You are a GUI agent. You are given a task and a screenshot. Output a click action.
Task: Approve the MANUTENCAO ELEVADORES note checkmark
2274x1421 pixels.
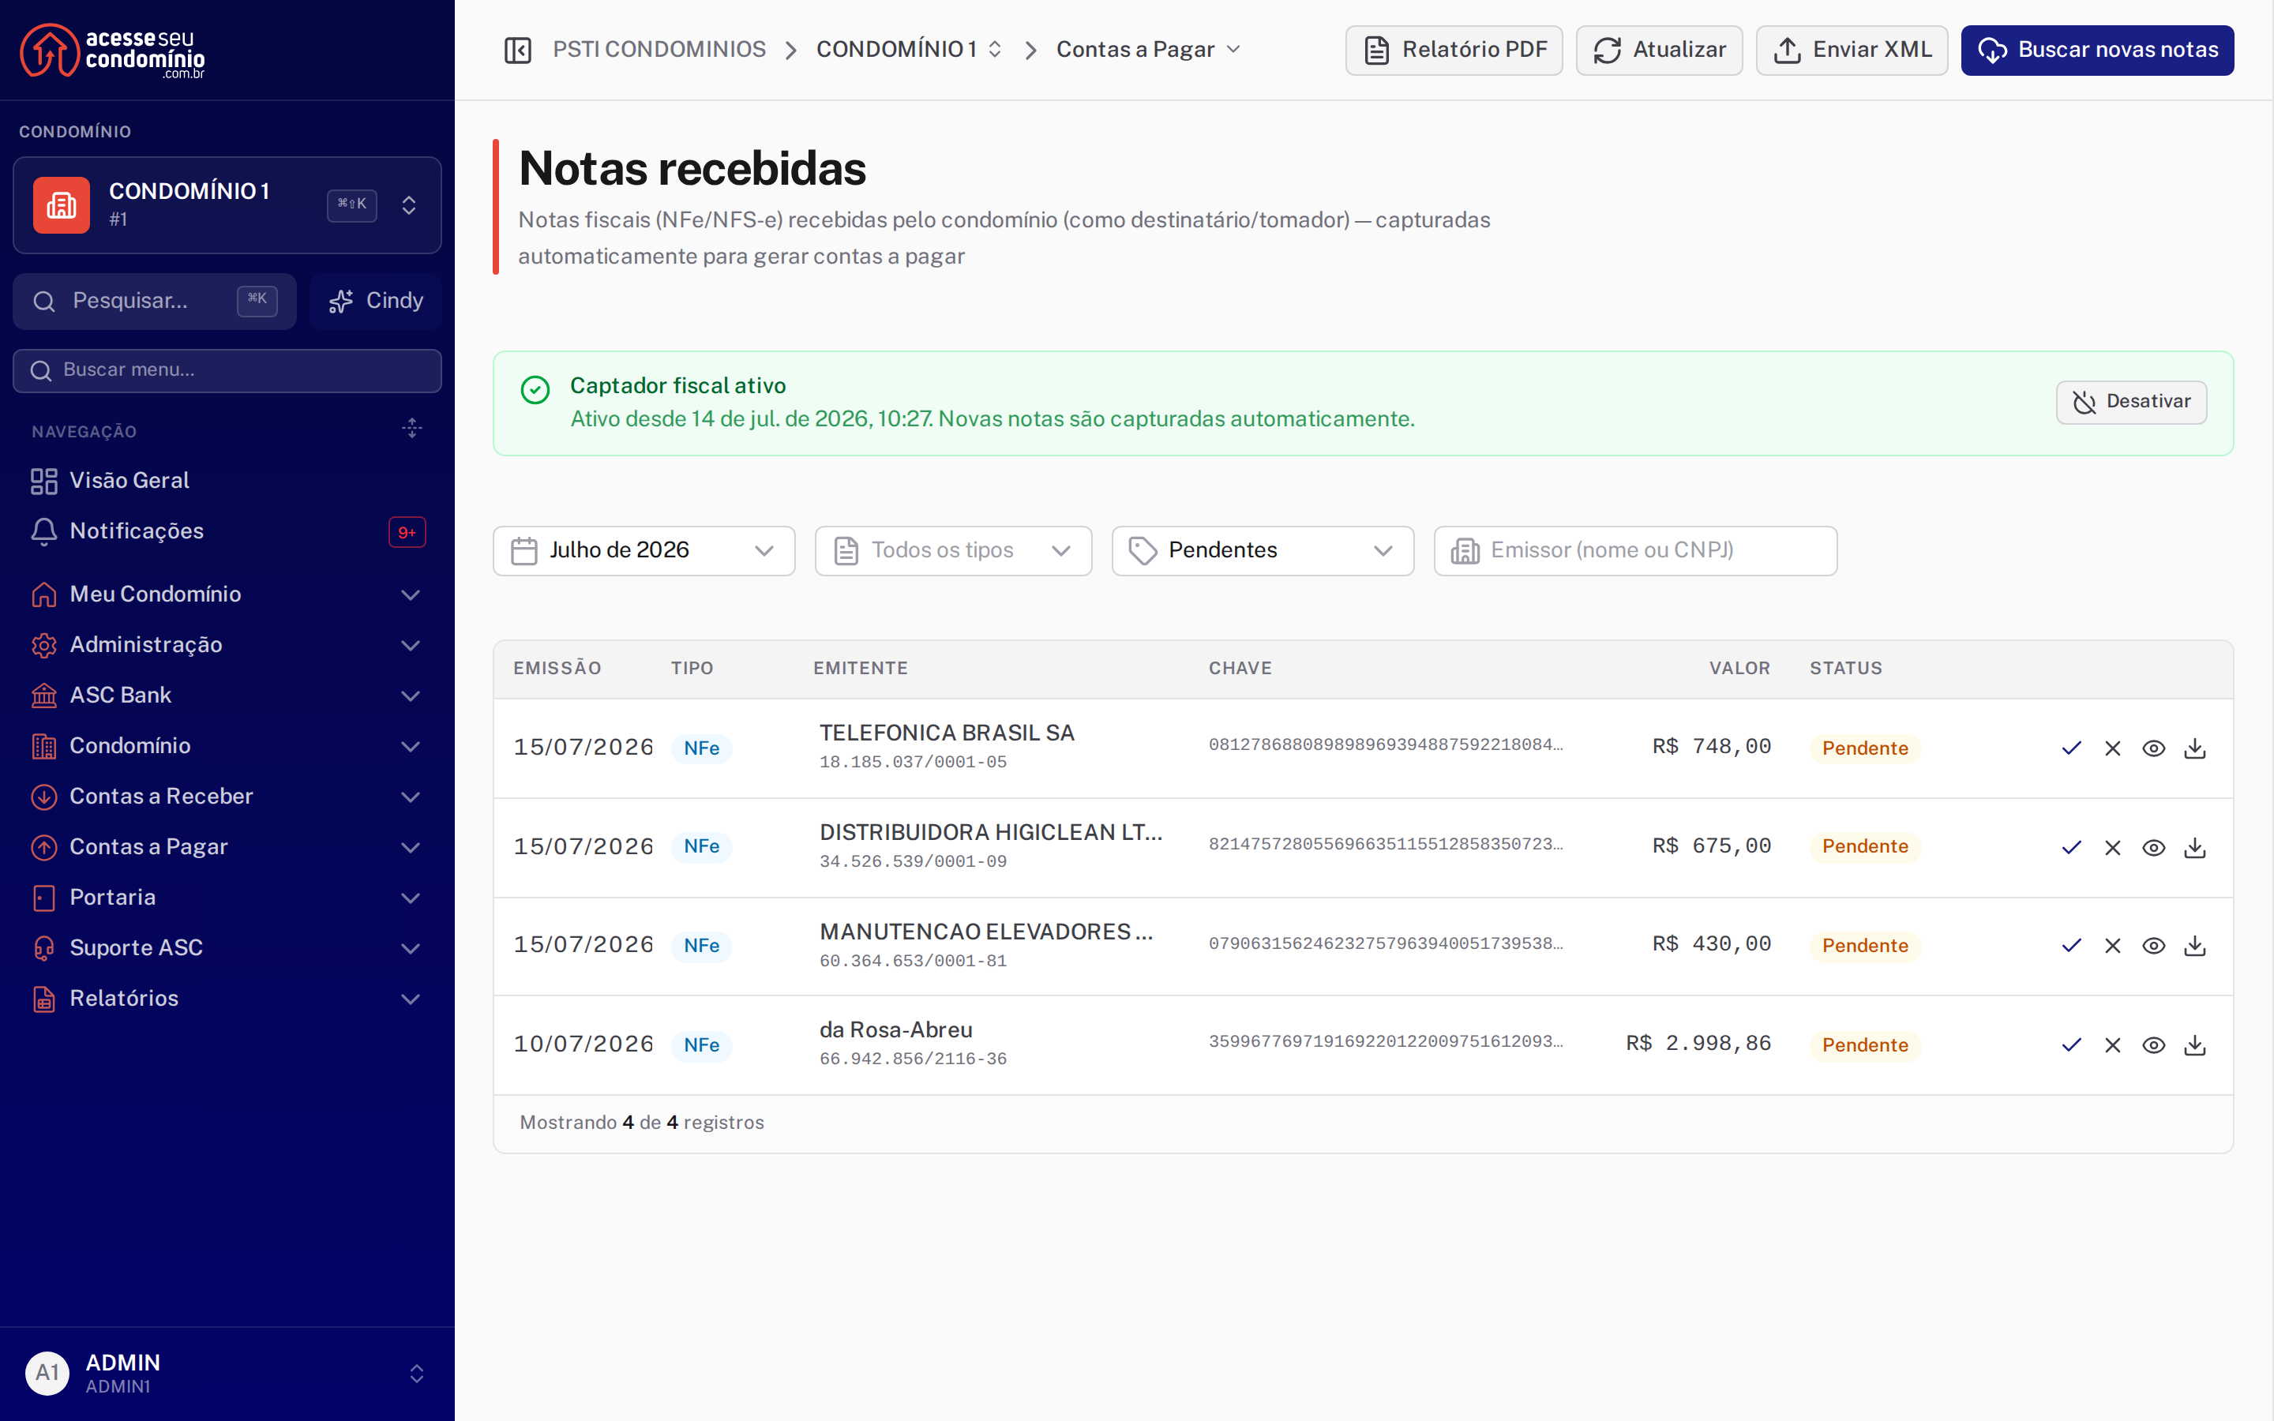(x=2071, y=946)
